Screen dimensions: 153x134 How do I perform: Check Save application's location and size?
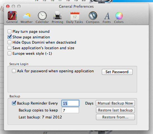[9, 48]
